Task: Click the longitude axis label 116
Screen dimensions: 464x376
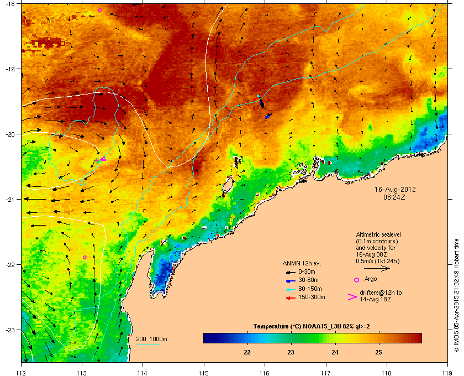Action: [265, 373]
